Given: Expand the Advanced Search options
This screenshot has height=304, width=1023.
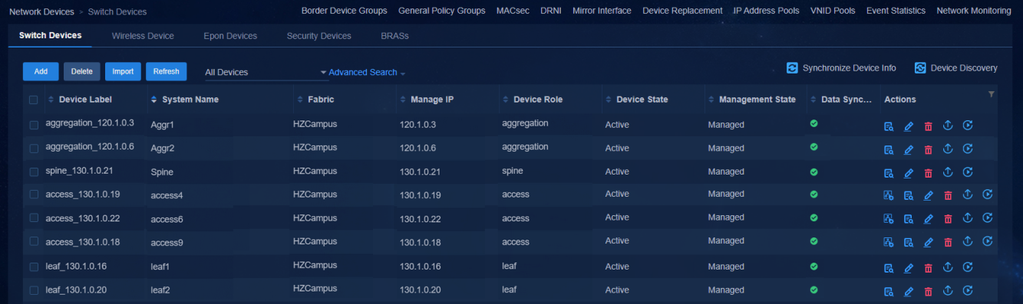Looking at the screenshot, I should coord(367,73).
